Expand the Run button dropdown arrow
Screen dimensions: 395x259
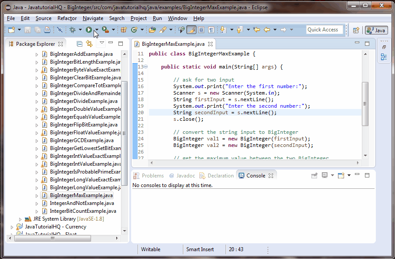click(x=97, y=30)
